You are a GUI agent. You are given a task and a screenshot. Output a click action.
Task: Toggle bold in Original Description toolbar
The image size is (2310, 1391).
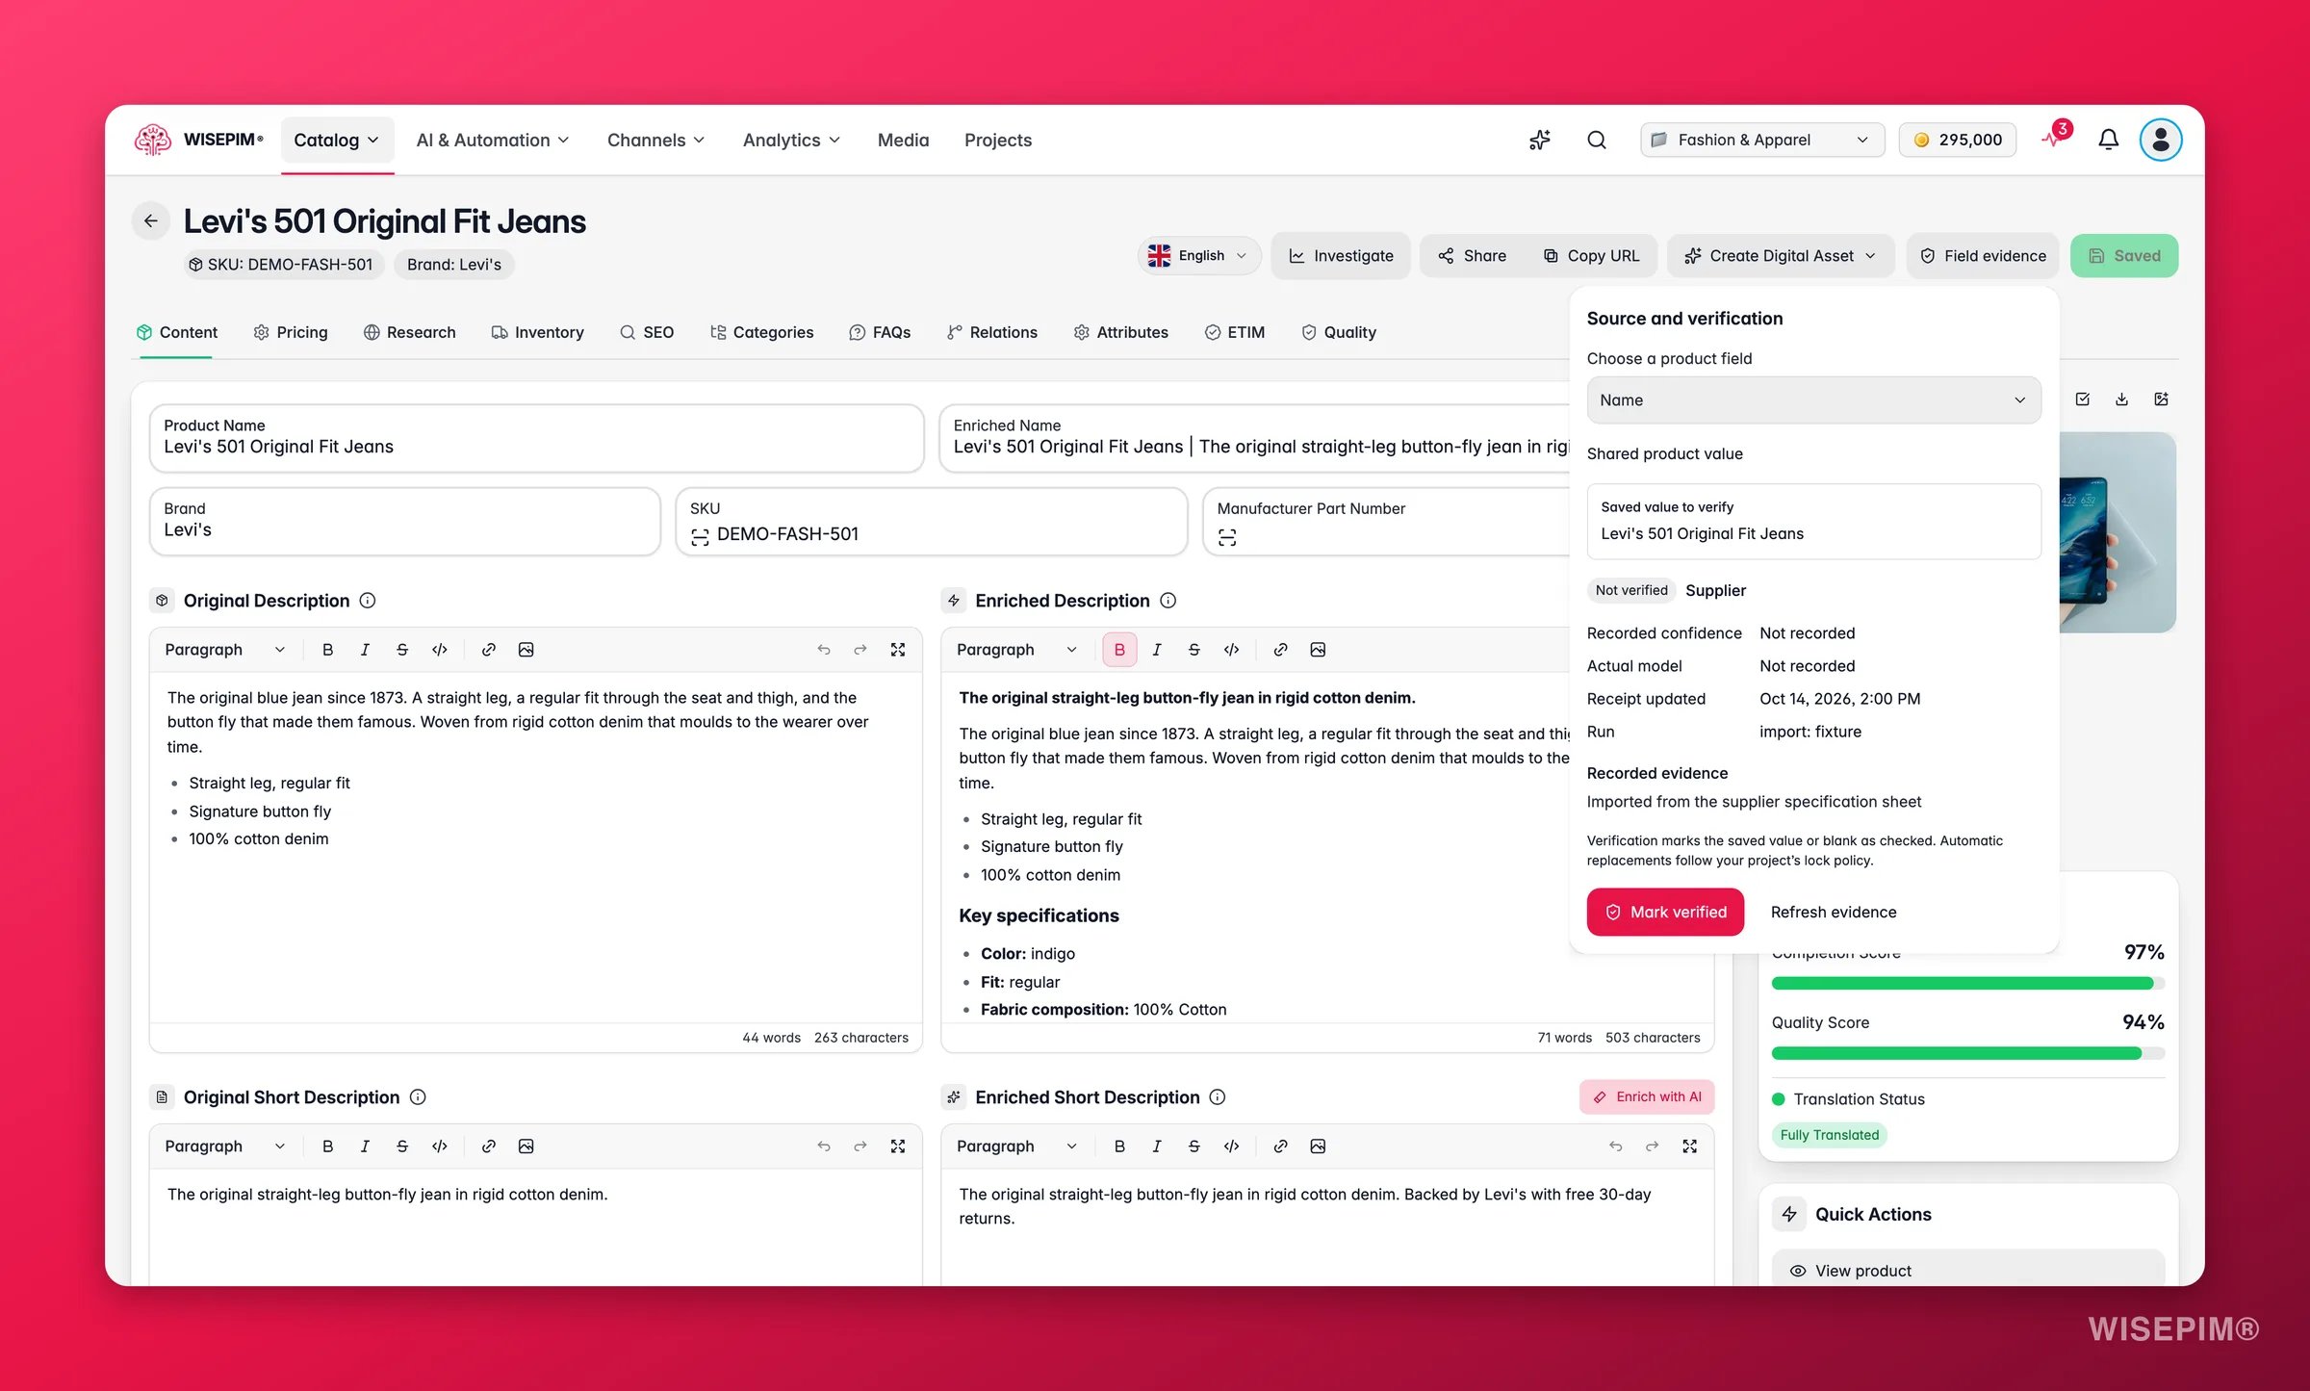[327, 650]
